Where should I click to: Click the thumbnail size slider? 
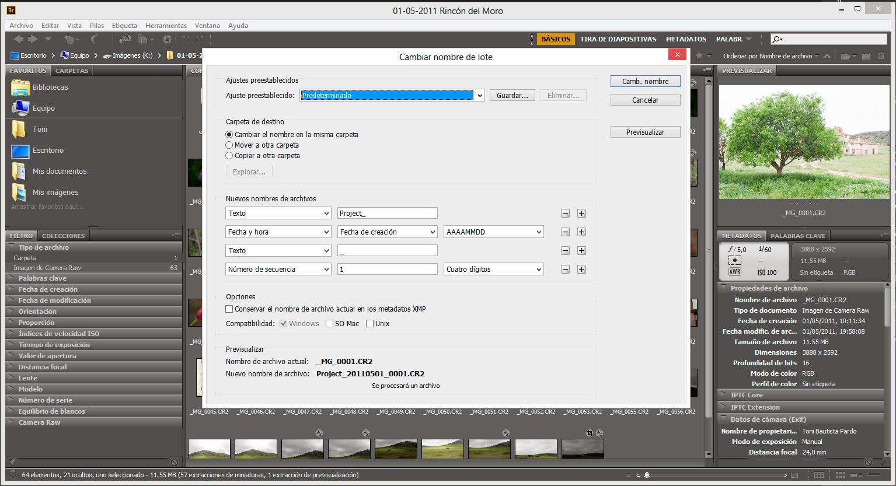646,475
